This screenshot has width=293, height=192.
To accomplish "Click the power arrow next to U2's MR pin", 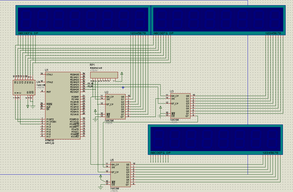I will point(95,111).
